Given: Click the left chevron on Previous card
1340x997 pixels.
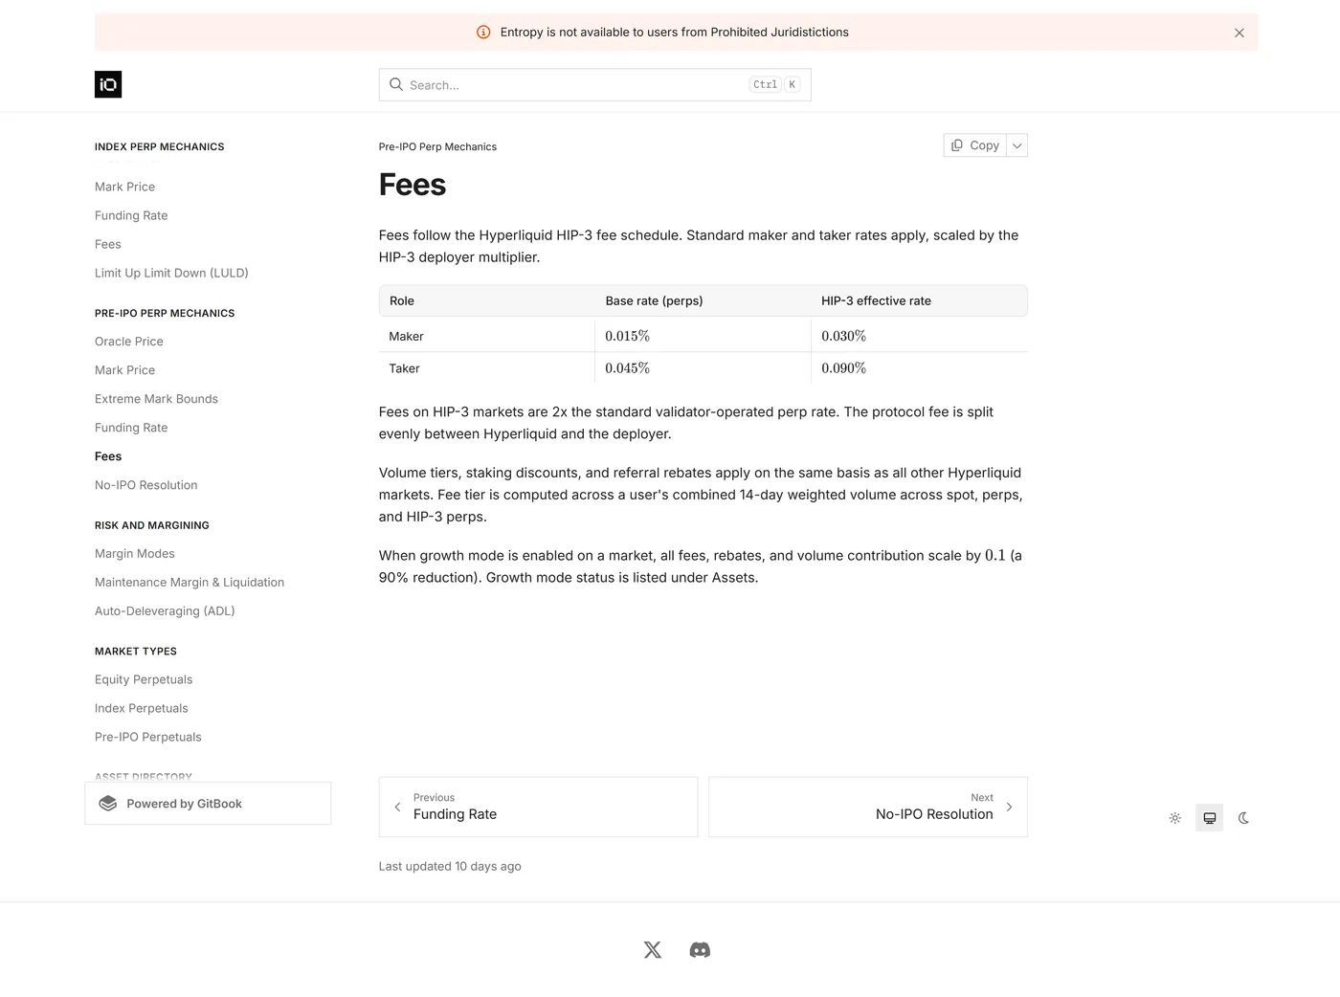Looking at the screenshot, I should point(397,808).
